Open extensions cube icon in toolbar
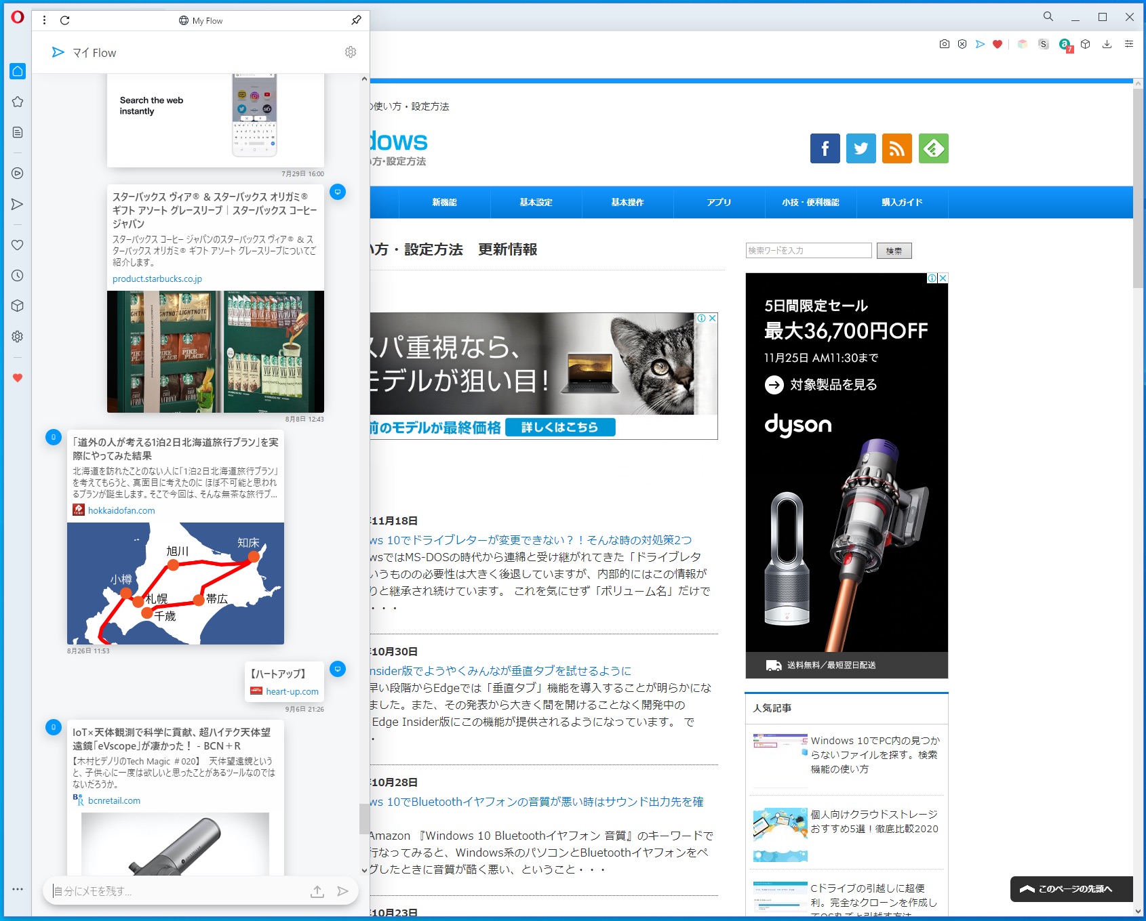Screen dimensions: 1146x921 pyautogui.click(x=1086, y=44)
